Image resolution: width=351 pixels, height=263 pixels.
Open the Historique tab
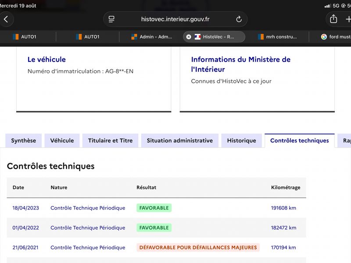(x=242, y=140)
